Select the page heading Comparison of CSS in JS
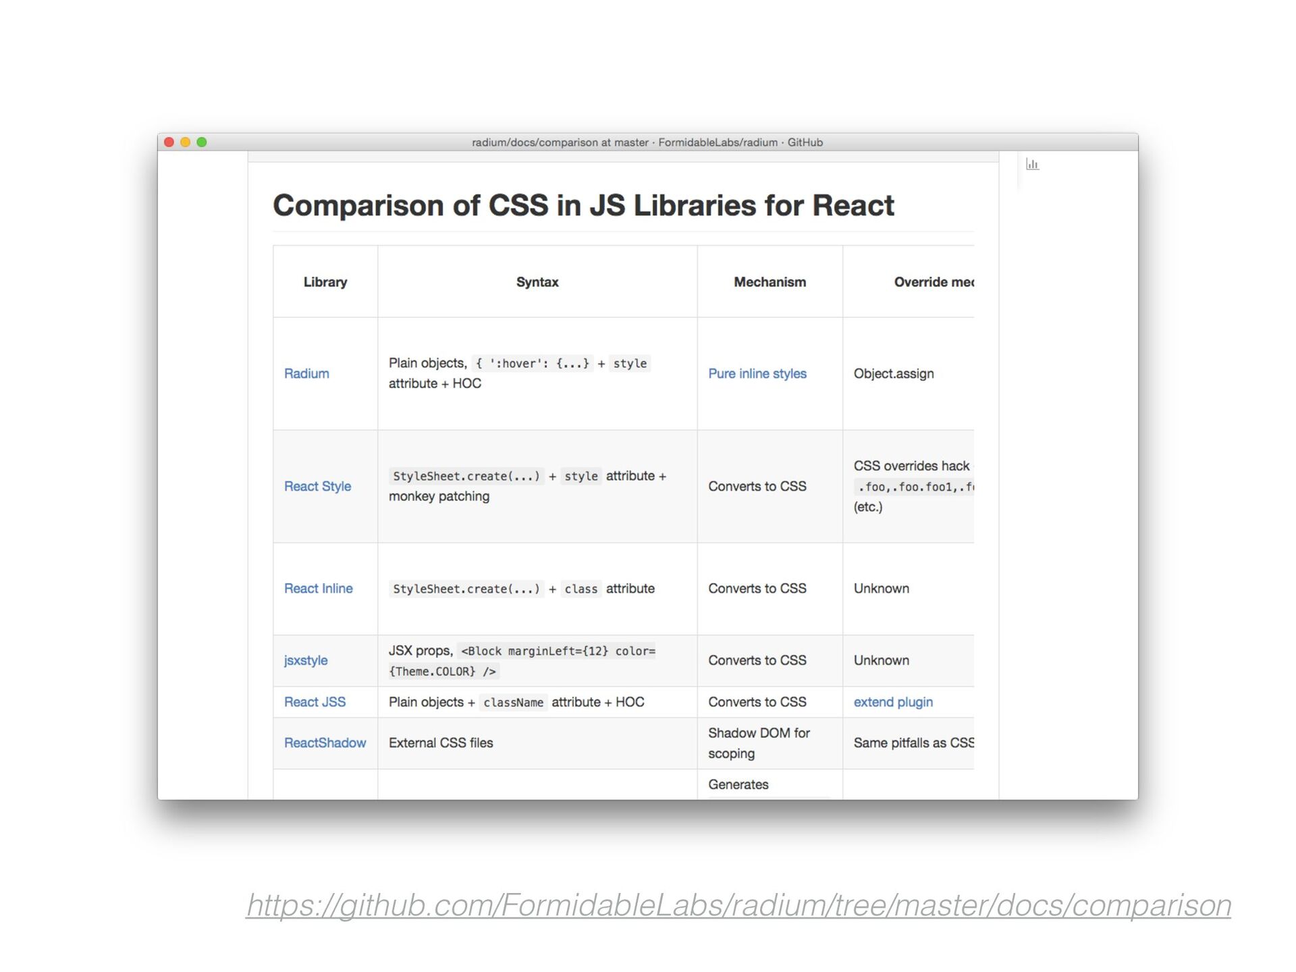Viewport: 1296px width, 972px height. 583,205
